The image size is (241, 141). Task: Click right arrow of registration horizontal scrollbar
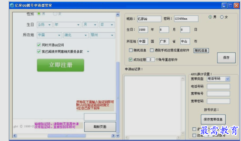113,136
